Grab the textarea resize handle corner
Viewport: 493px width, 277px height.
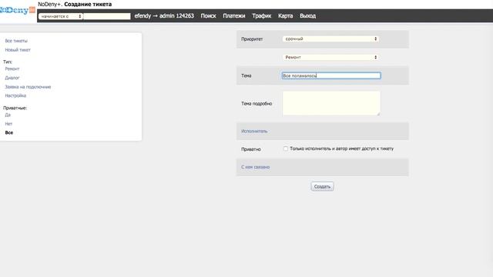[378, 114]
